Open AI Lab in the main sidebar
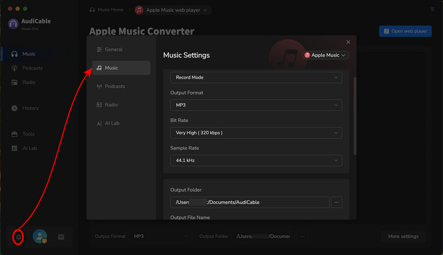The image size is (443, 255). click(35, 148)
